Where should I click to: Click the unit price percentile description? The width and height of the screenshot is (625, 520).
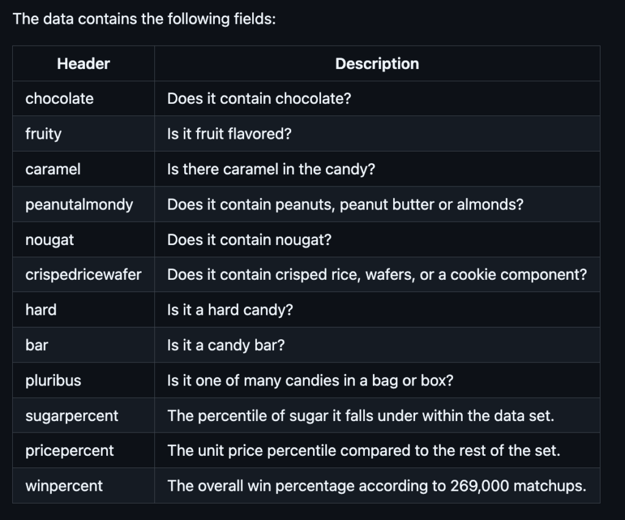tap(364, 450)
